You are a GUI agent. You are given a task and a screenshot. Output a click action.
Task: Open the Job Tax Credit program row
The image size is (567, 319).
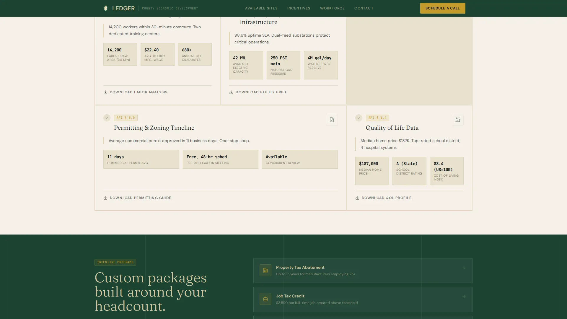click(x=363, y=299)
